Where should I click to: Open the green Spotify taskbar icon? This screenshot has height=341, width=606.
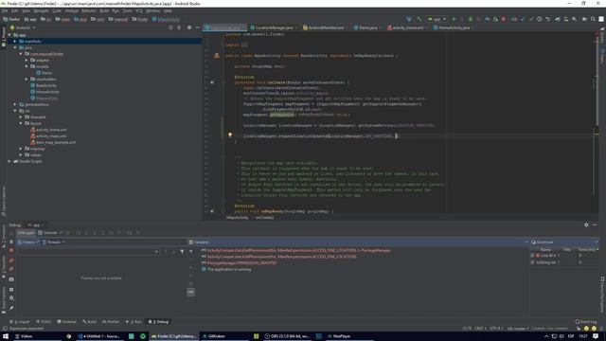click(x=143, y=336)
